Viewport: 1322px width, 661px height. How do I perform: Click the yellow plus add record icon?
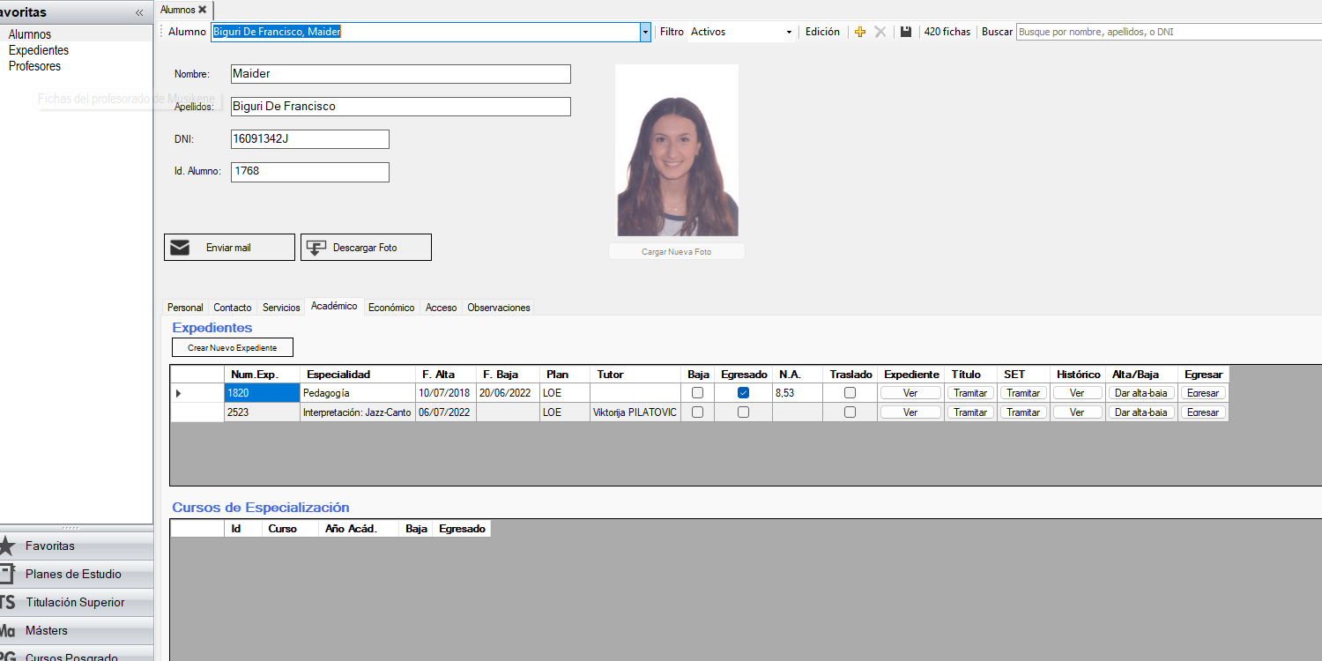click(860, 32)
